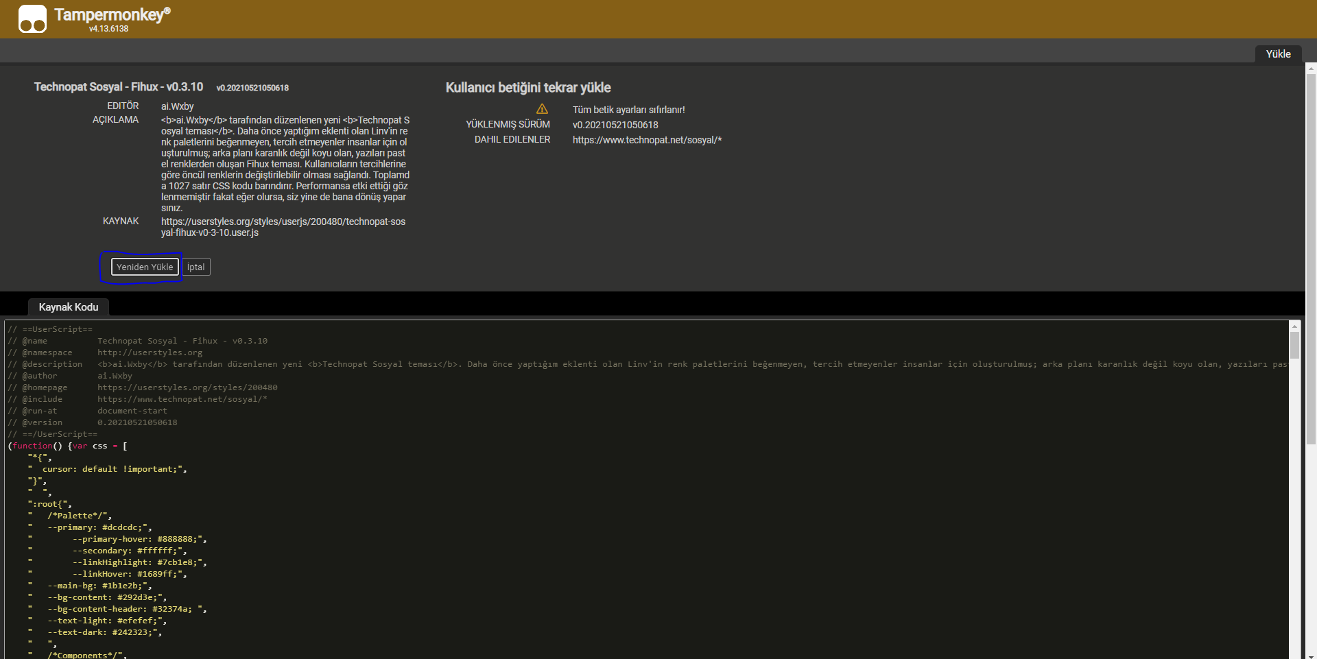This screenshot has height=659, width=1317.
Task: Cancel installation with the İptal button
Action: pyautogui.click(x=196, y=267)
